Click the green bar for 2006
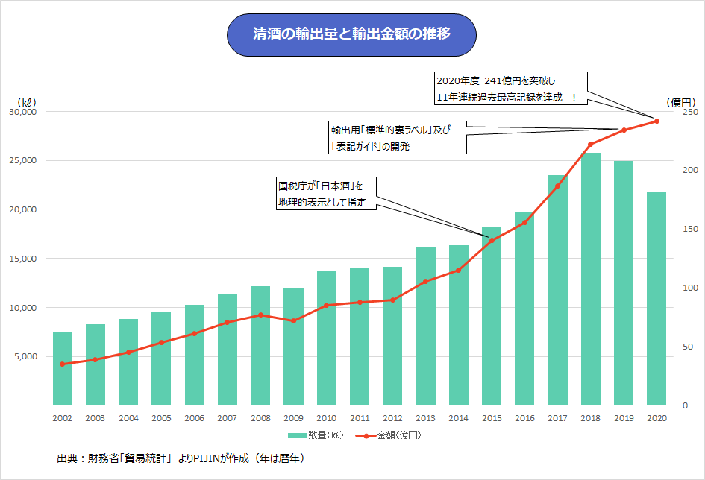The image size is (705, 480). (194, 355)
